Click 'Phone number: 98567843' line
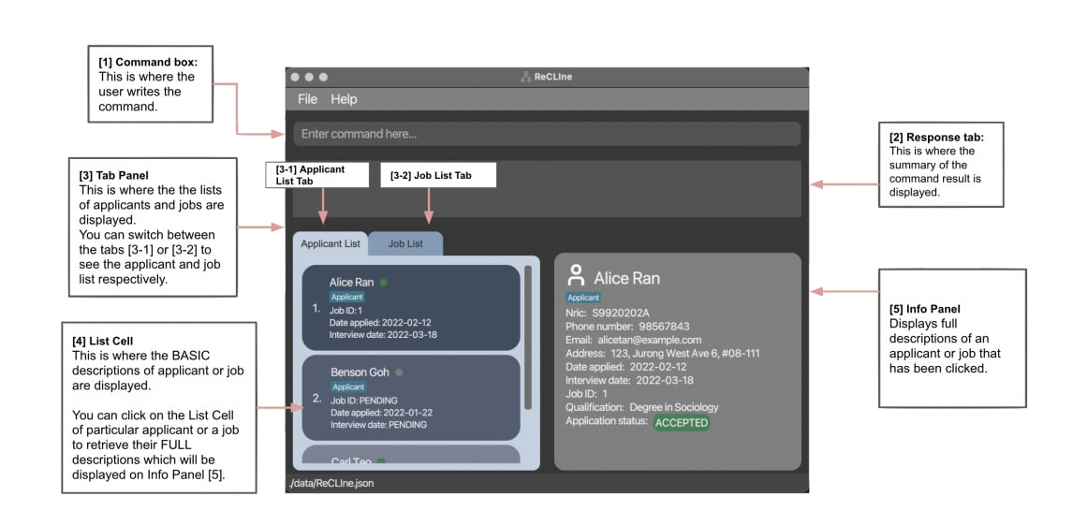This screenshot has height=511, width=1073. [x=627, y=327]
